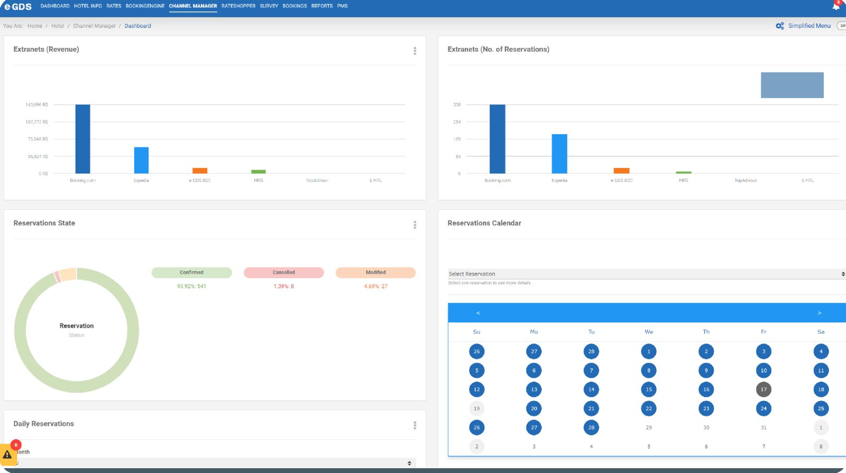
Task: Open the Channel Manager menu
Action: (x=193, y=6)
